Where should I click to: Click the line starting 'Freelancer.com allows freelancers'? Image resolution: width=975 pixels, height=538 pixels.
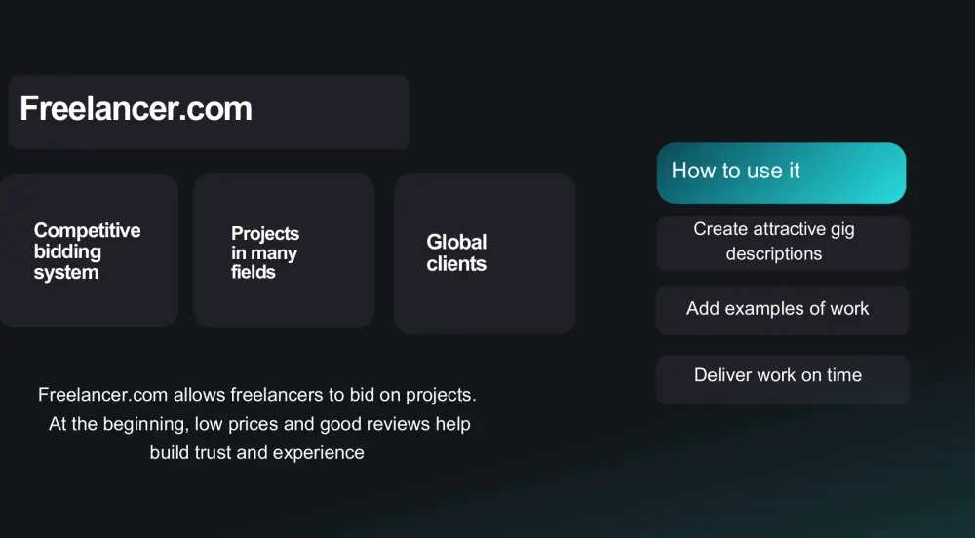(x=257, y=395)
